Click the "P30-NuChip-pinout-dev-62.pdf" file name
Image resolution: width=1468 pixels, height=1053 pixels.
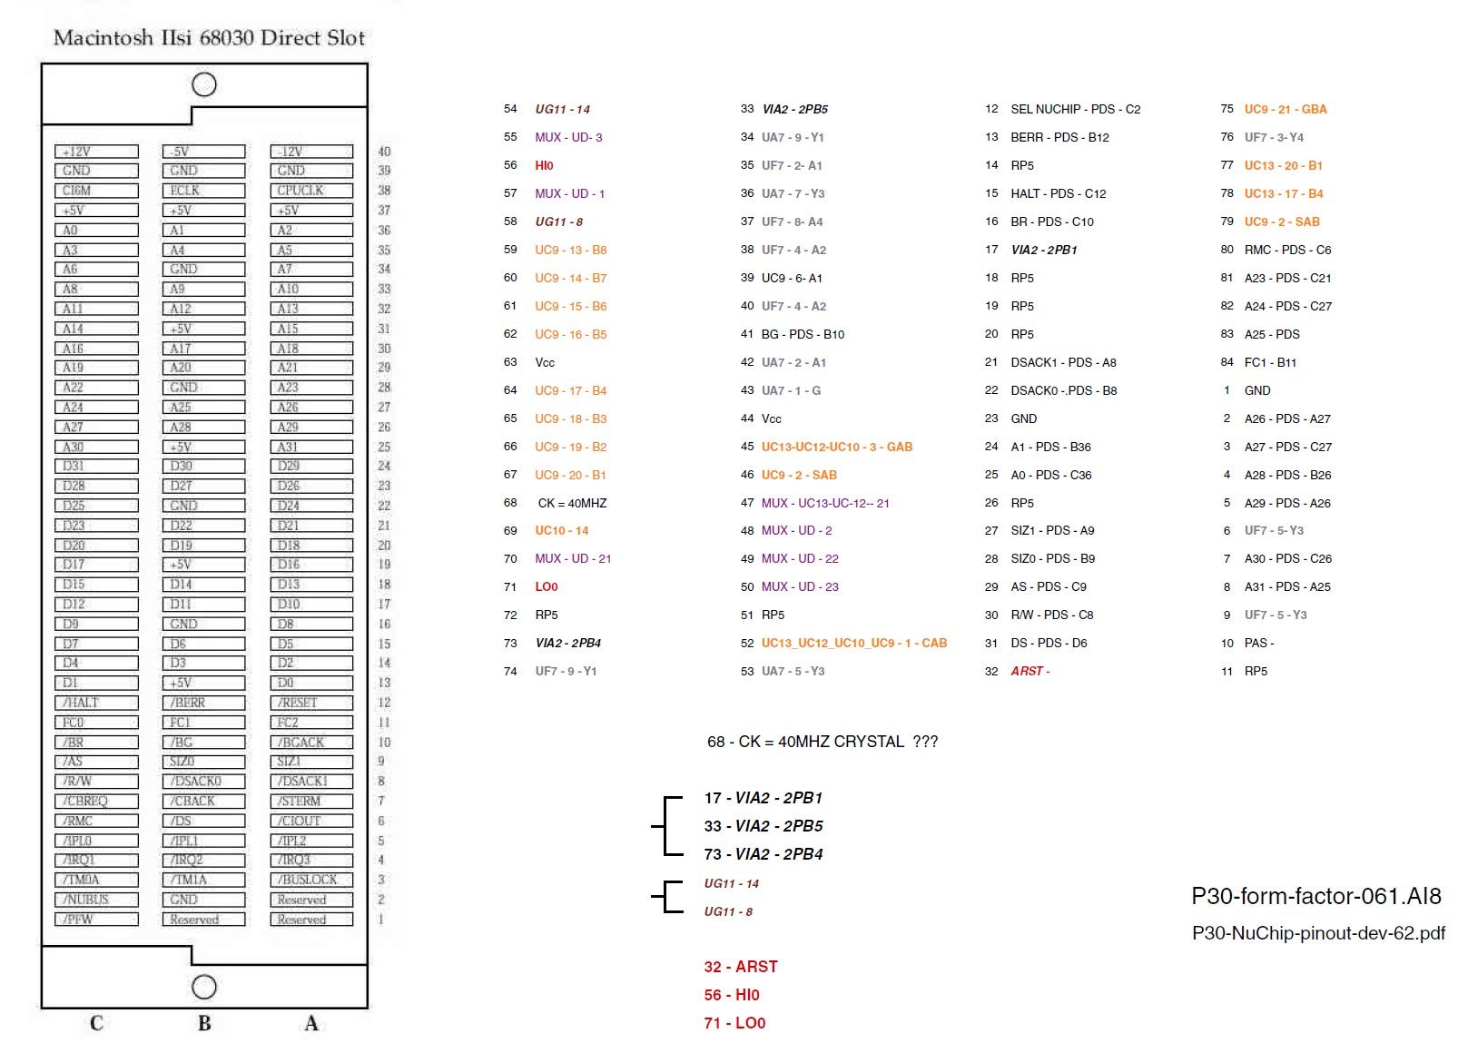tap(1318, 933)
